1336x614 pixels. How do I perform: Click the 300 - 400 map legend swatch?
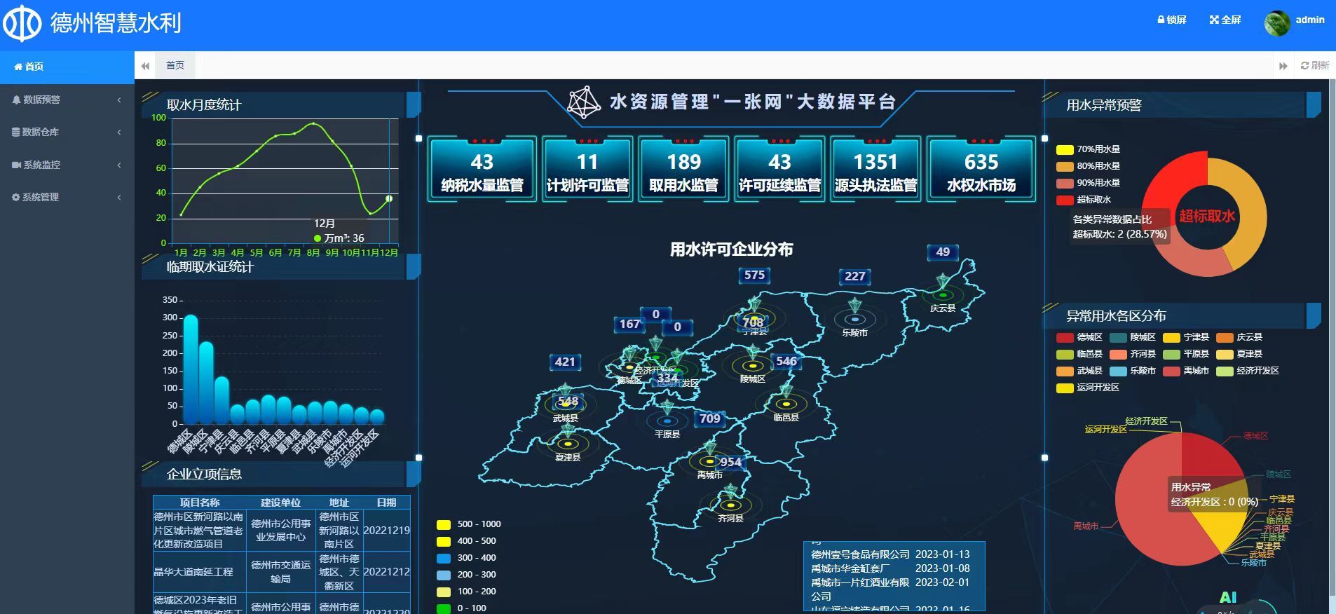point(444,558)
